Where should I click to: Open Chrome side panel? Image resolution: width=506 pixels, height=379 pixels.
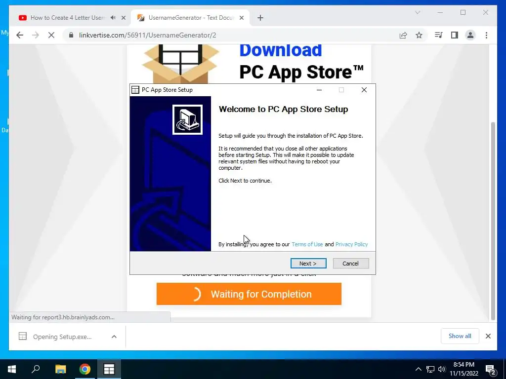click(x=455, y=35)
